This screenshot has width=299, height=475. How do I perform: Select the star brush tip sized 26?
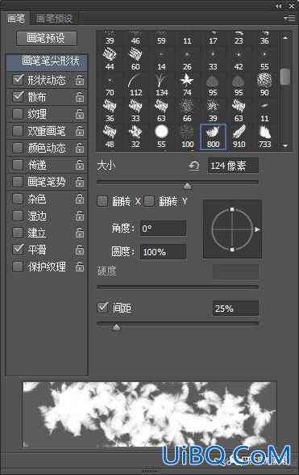[187, 60]
